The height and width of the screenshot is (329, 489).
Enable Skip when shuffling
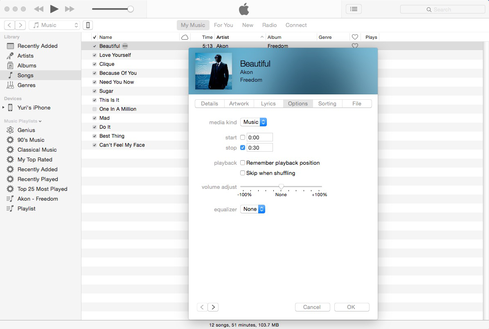(x=243, y=173)
